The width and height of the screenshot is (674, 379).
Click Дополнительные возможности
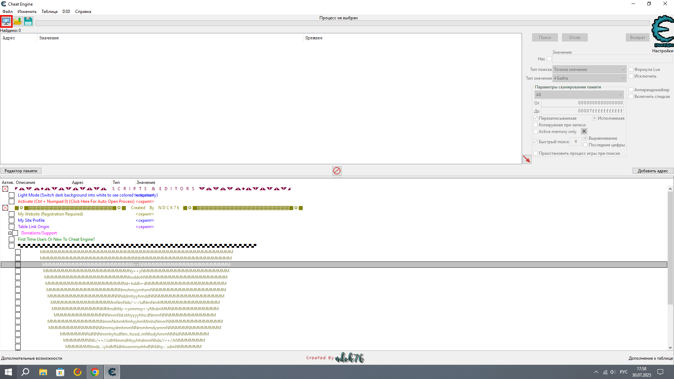coord(32,358)
